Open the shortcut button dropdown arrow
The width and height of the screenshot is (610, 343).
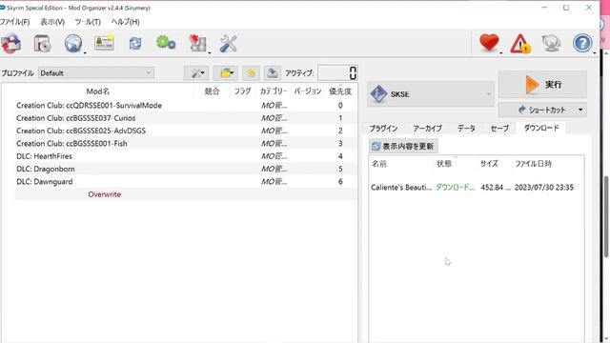(x=580, y=111)
